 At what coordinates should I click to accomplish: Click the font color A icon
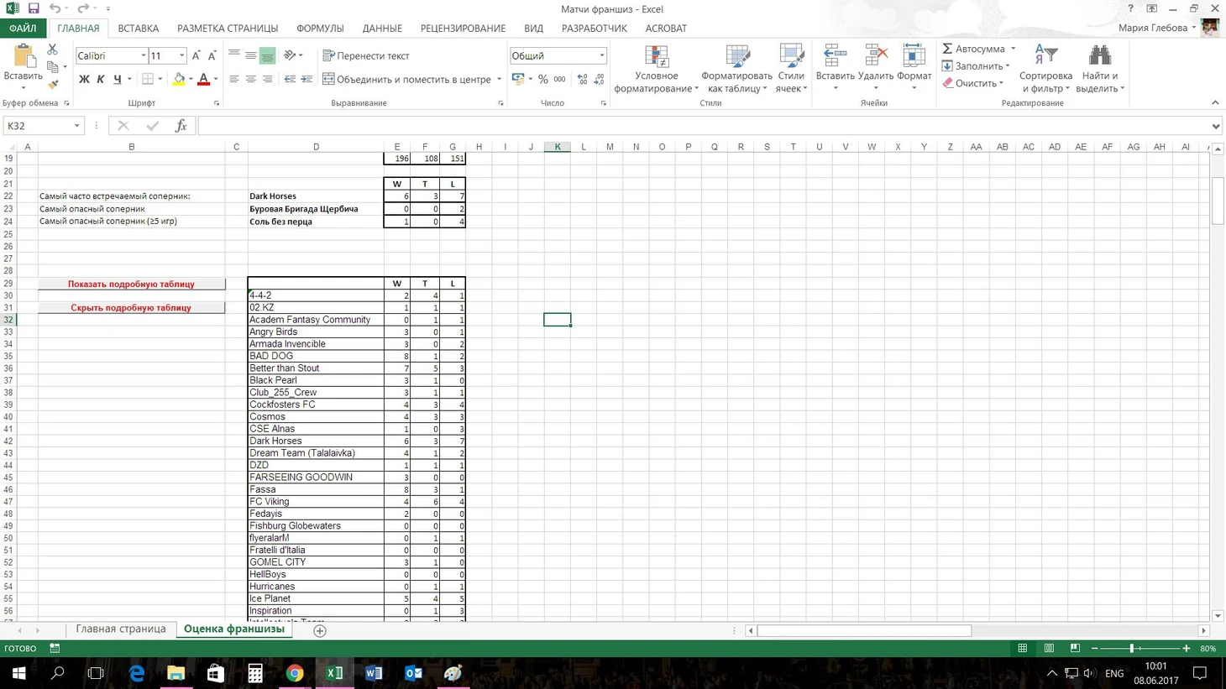[203, 79]
